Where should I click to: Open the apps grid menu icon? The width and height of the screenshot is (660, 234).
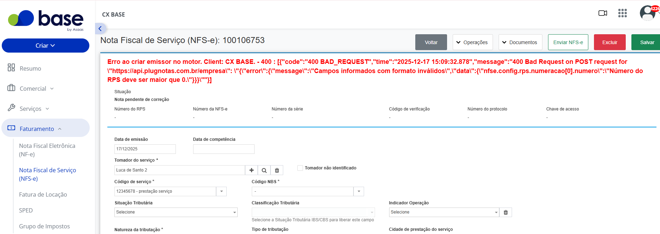coord(623,13)
